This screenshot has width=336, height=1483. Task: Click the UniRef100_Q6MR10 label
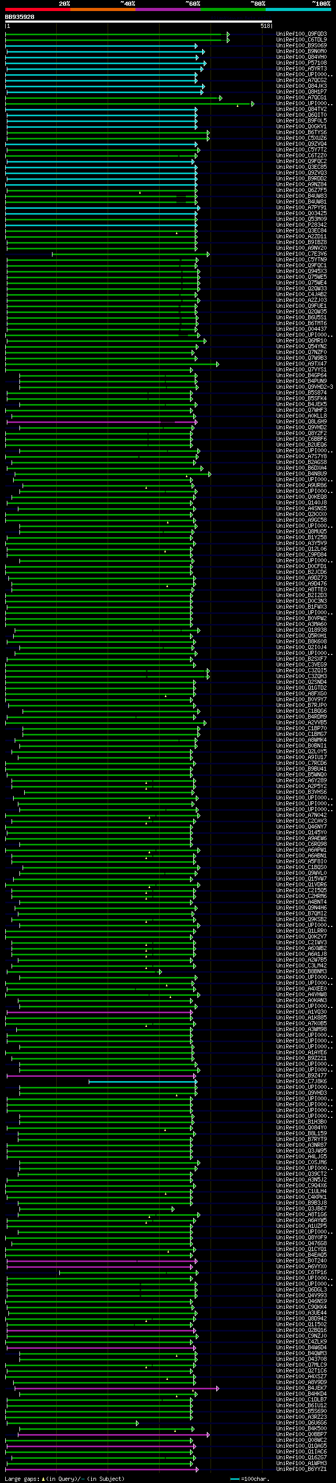pos(301,341)
